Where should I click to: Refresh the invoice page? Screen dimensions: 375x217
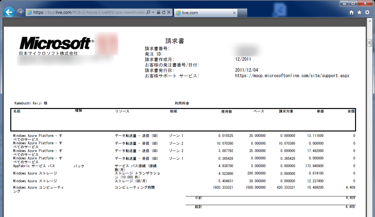click(164, 12)
